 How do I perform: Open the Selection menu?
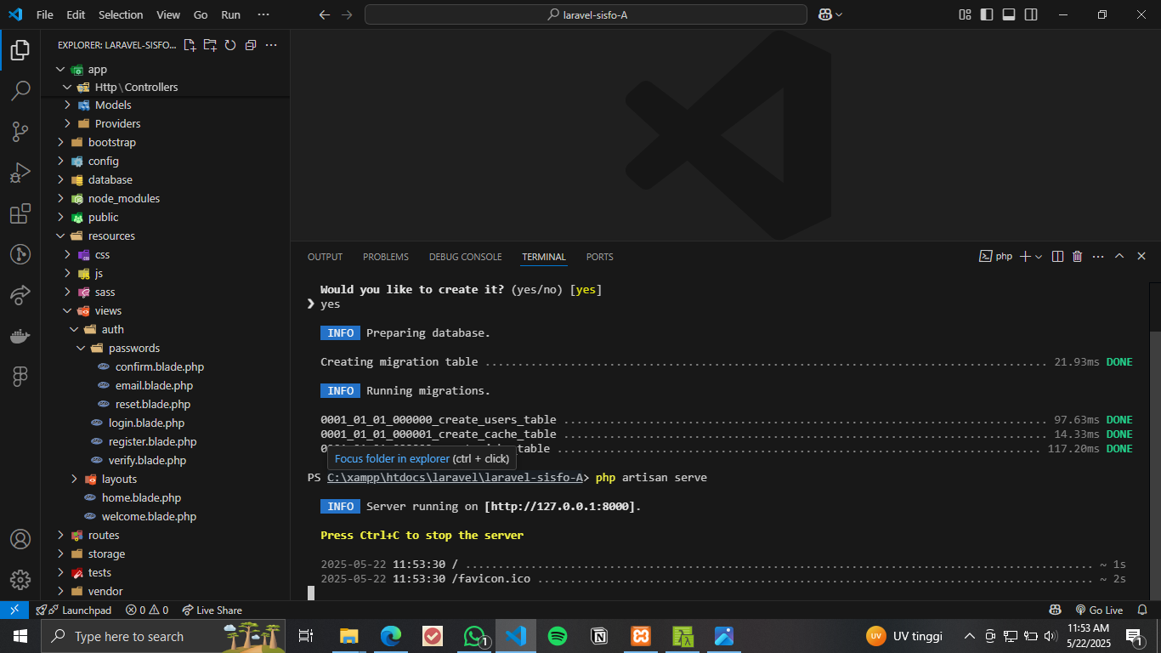click(x=121, y=14)
